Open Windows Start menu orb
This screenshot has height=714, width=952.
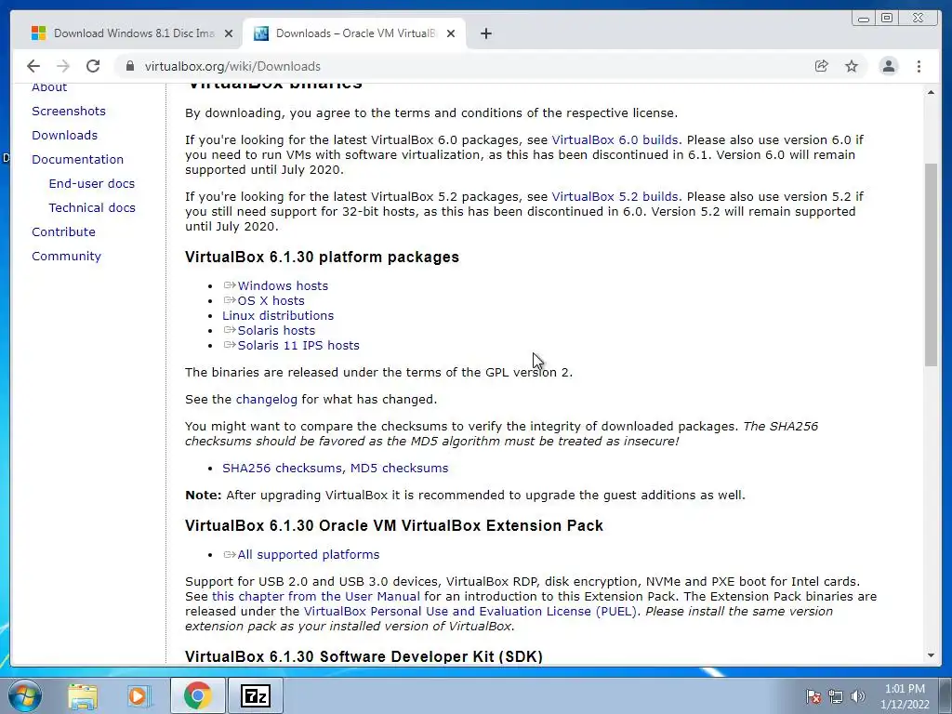pyautogui.click(x=24, y=695)
